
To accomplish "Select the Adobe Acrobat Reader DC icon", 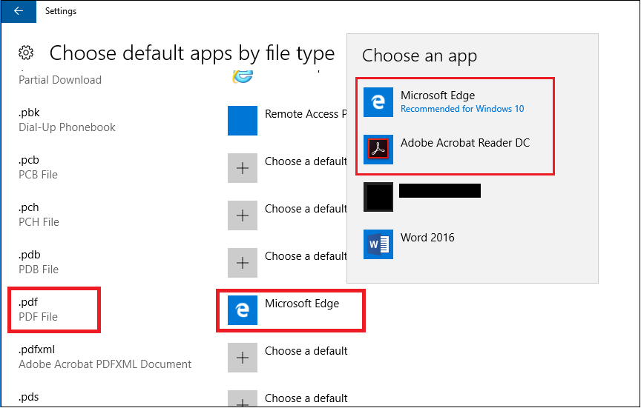I will click(x=378, y=150).
